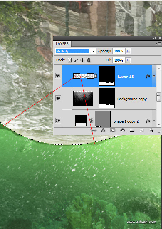Open the Opacity slider arrow
The width and height of the screenshot is (162, 229).
(x=128, y=51)
